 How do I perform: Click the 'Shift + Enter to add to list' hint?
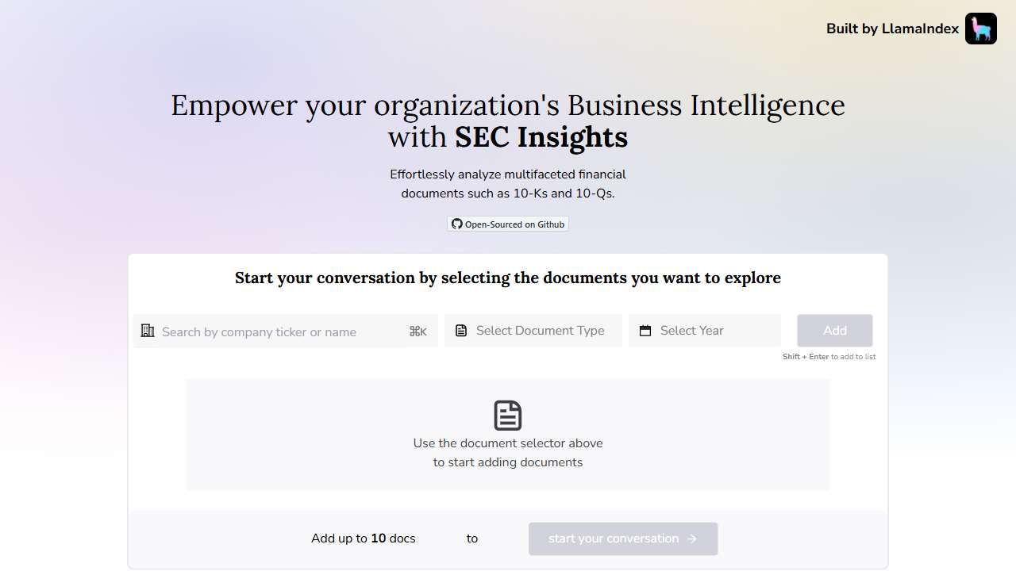click(x=829, y=357)
